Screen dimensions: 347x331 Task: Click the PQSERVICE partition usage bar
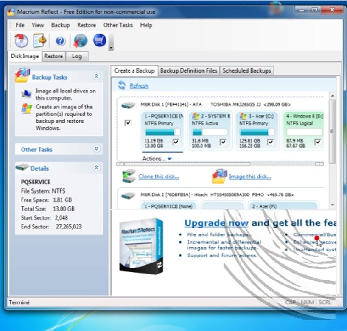[162, 132]
